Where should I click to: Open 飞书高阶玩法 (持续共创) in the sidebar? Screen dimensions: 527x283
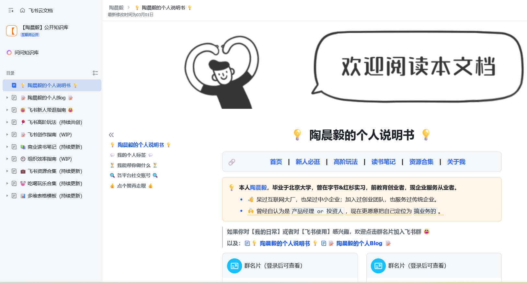[x=52, y=122]
